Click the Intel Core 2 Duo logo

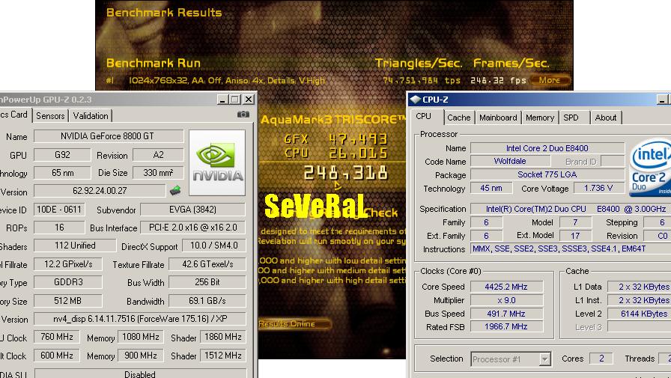click(x=650, y=168)
